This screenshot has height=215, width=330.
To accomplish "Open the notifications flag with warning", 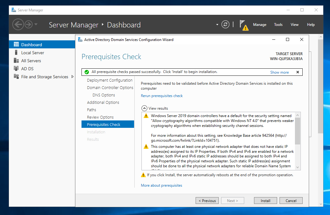I will 244,25.
